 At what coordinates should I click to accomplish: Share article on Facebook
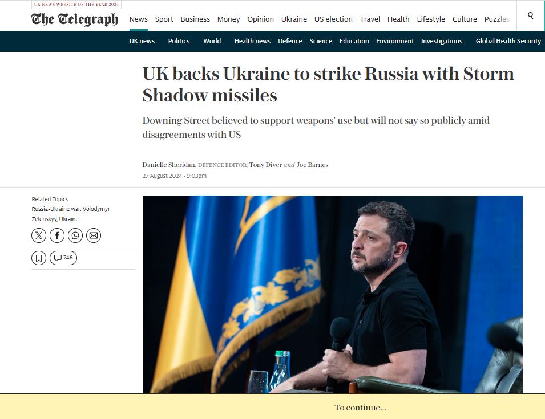(57, 235)
